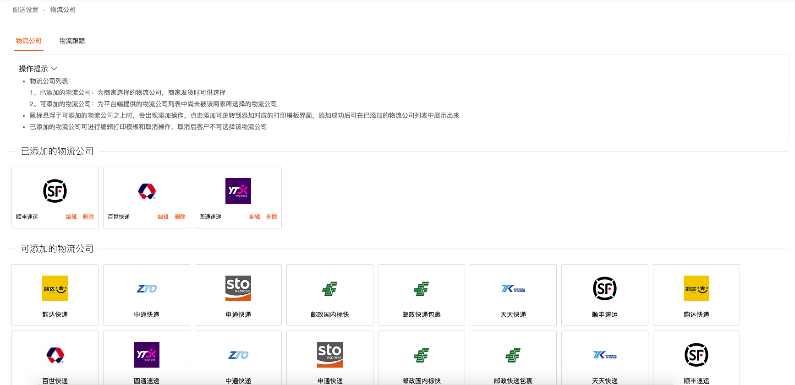This screenshot has width=795, height=385.
Task: Click 编辑 on the 顺丰速运 card
Action: [71, 217]
